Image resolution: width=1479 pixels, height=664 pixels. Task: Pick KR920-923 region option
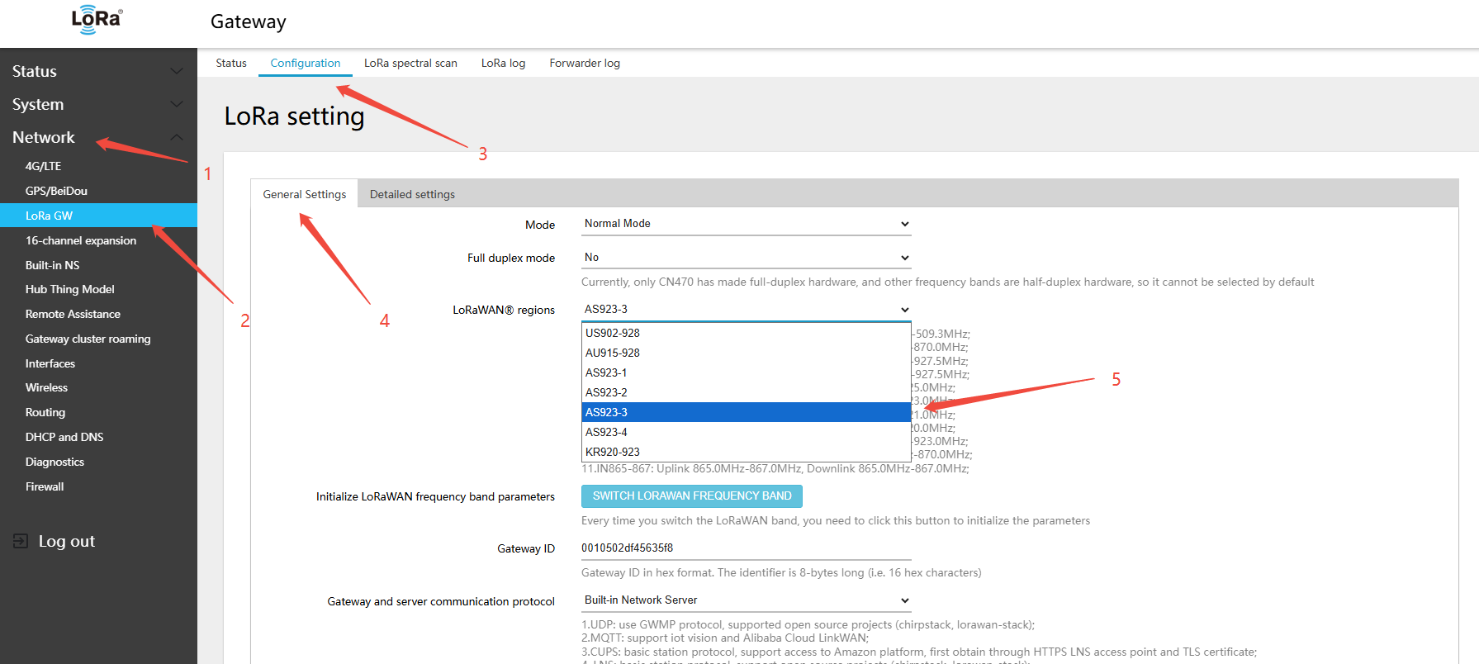tap(746, 452)
